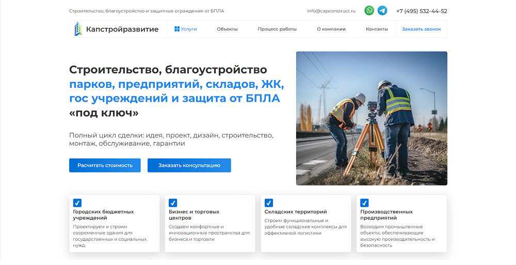Click the Заказать консультацию button

[x=189, y=165]
